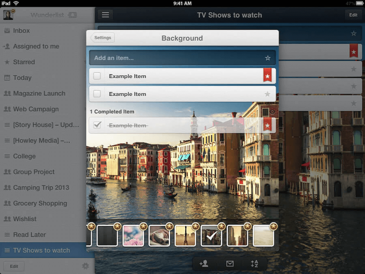Image resolution: width=365 pixels, height=274 pixels.
Task: Tap the hamburger menu icon
Action: point(105,15)
